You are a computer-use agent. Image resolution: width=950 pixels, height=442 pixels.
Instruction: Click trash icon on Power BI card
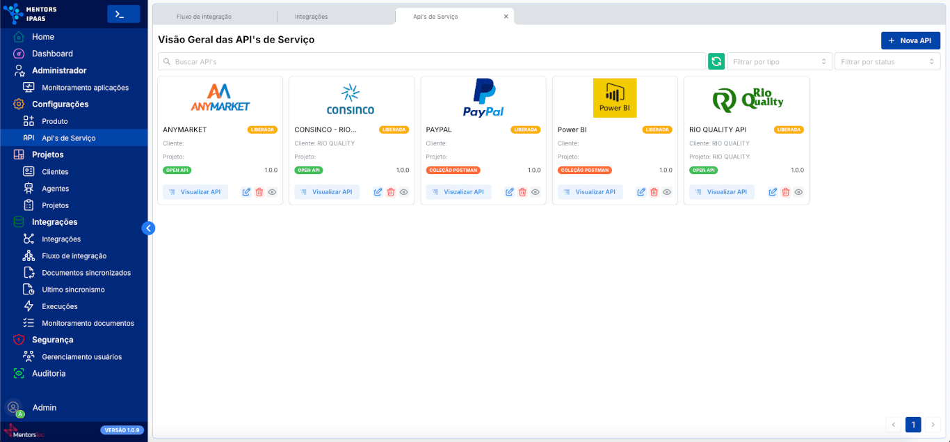(x=654, y=192)
